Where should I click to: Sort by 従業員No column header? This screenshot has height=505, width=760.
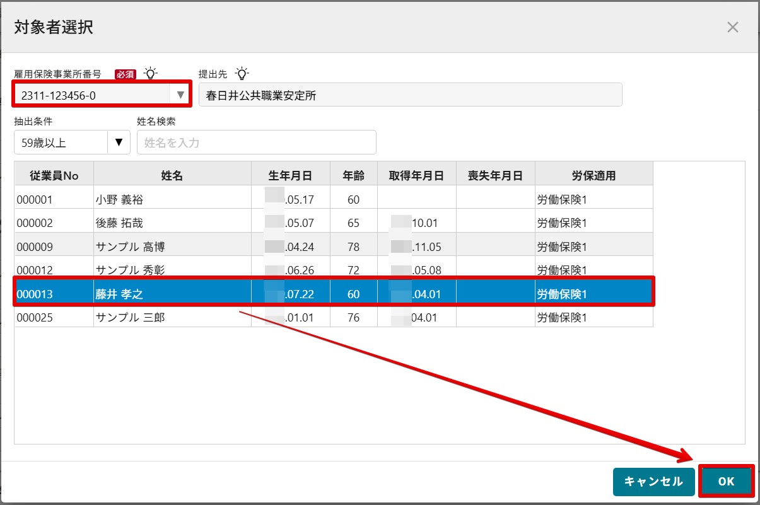[x=54, y=173]
